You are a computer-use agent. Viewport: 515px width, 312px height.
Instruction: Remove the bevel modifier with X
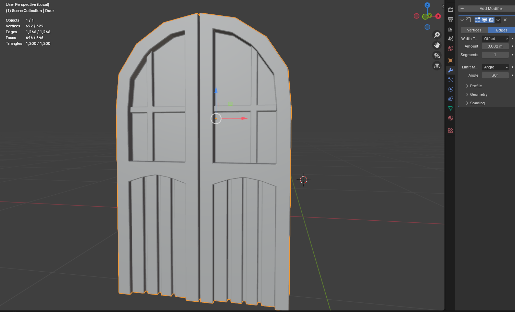[x=505, y=20]
